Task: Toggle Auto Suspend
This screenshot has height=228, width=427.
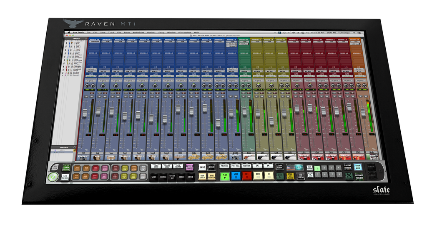Action: (178, 166)
